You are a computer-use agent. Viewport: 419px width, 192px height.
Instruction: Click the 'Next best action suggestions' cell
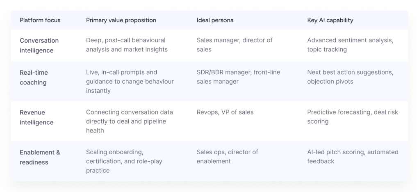[x=350, y=77]
